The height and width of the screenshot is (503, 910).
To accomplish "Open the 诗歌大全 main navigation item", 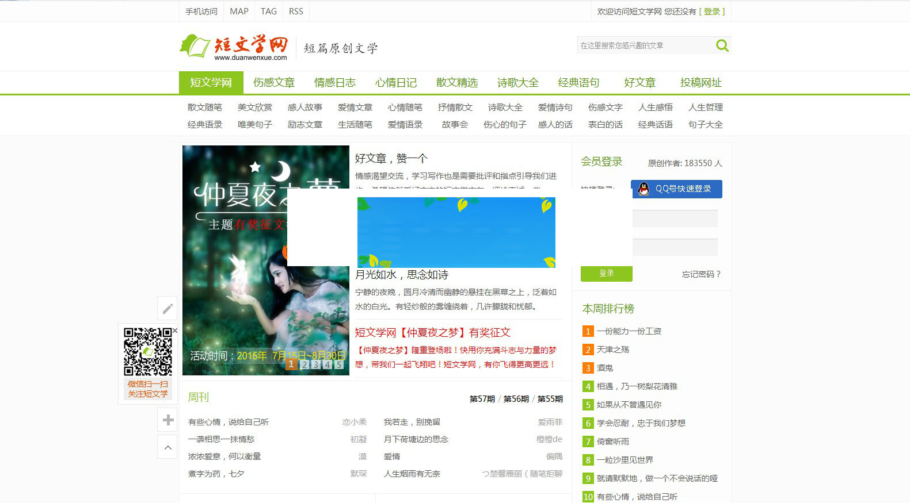I will (x=517, y=83).
